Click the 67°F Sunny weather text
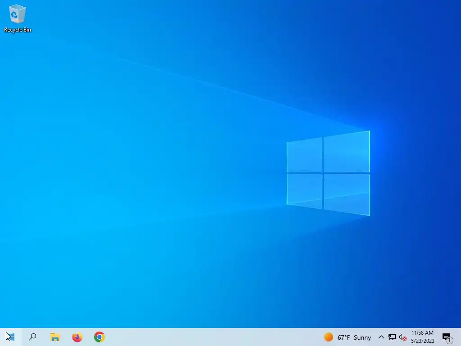Viewport: 461px width, 346px height. (354, 337)
